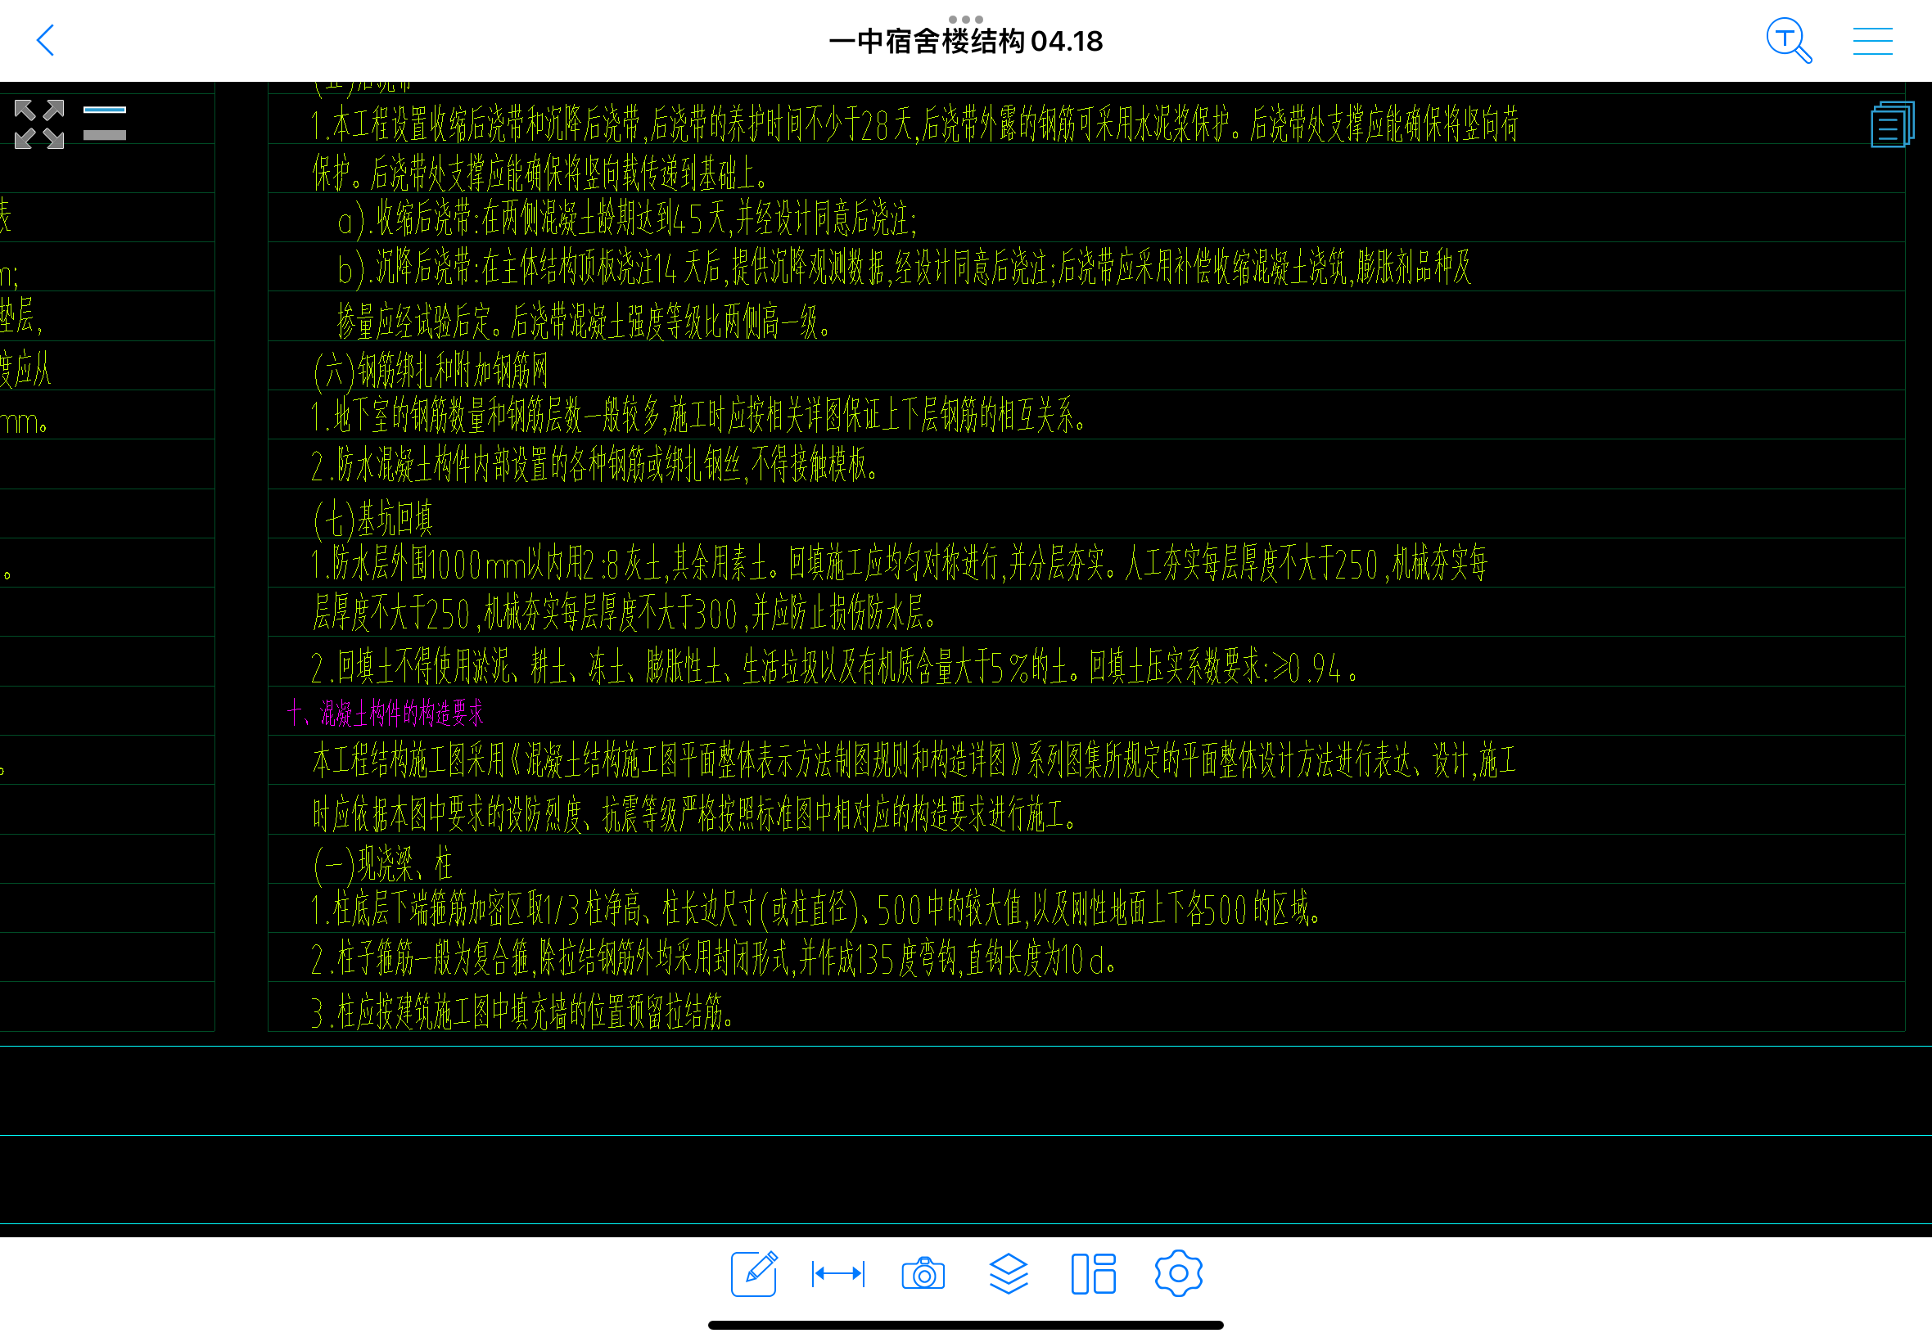This screenshot has height=1342, width=1932.
Task: Click the line 1.防水层外围1000mm以内
Action: tap(899, 563)
